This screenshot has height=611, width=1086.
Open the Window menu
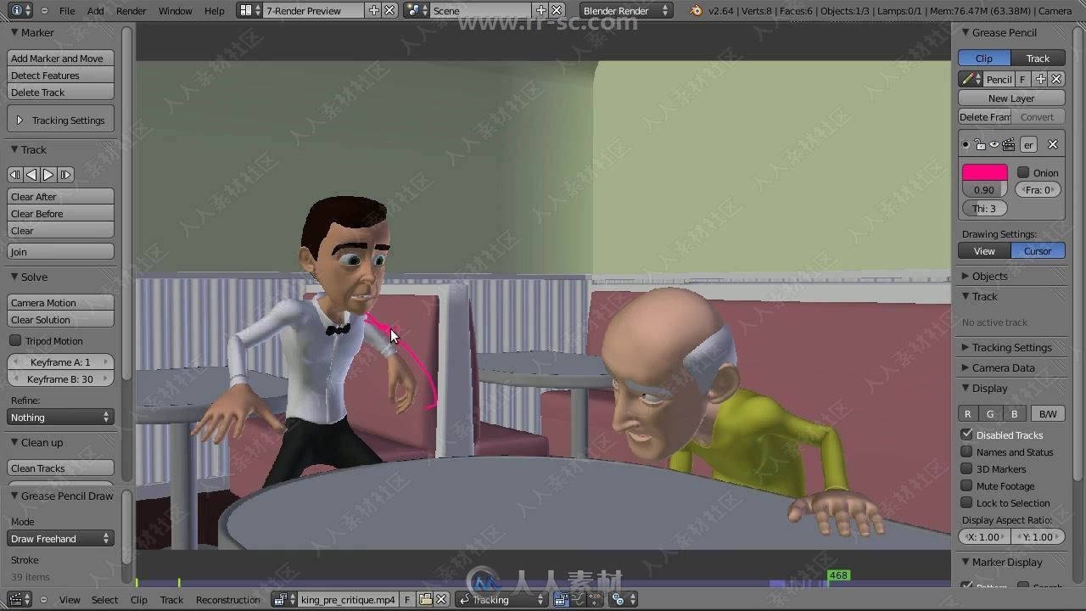tap(175, 10)
